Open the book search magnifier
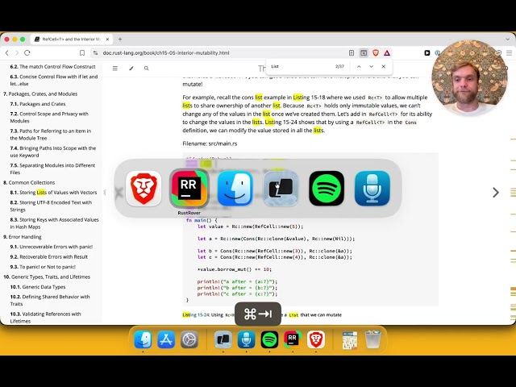This screenshot has height=387, width=516. tap(147, 68)
